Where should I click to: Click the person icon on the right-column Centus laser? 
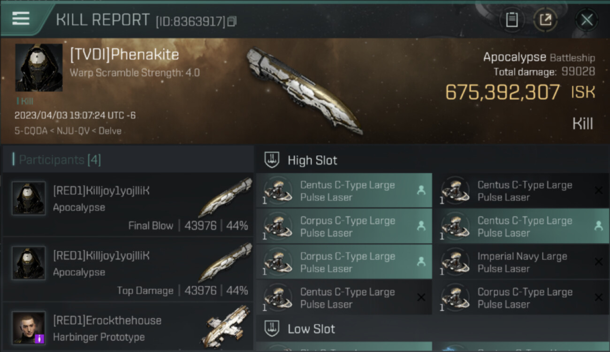coord(598,226)
